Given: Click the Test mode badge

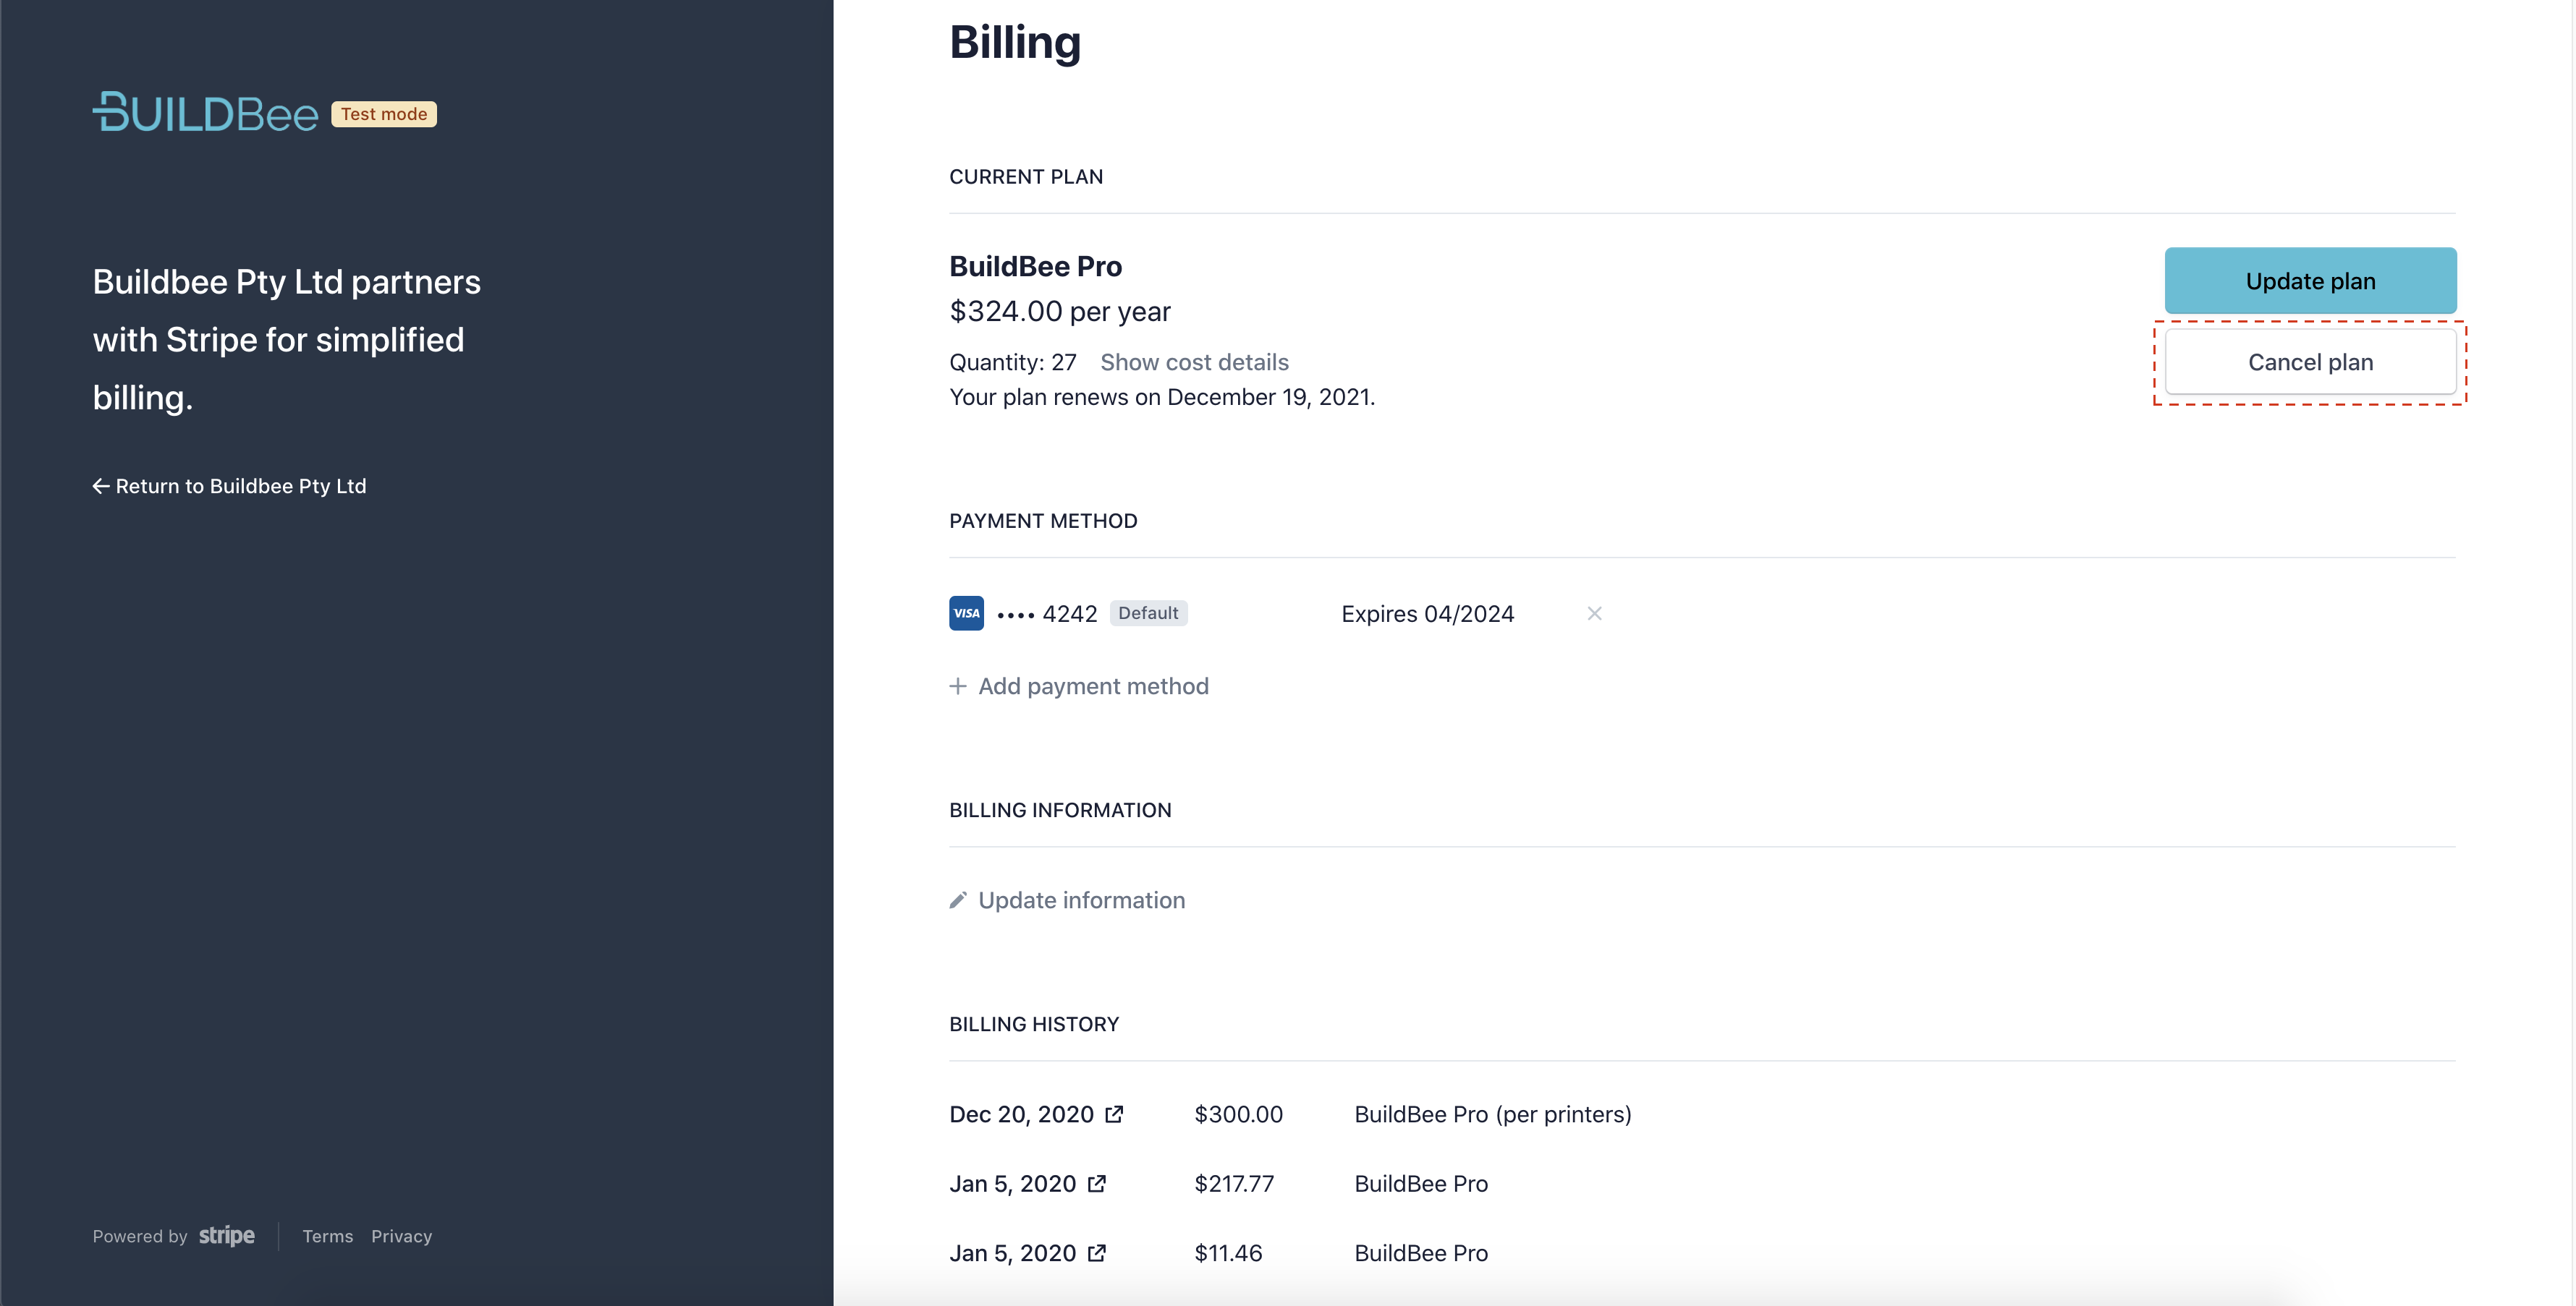Looking at the screenshot, I should 384,114.
